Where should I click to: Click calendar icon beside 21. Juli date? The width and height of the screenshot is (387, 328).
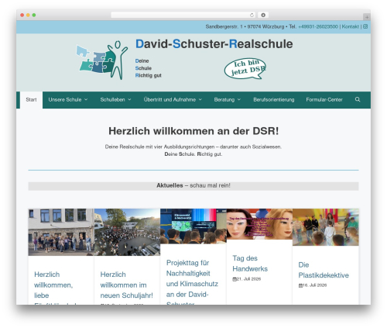(x=235, y=279)
